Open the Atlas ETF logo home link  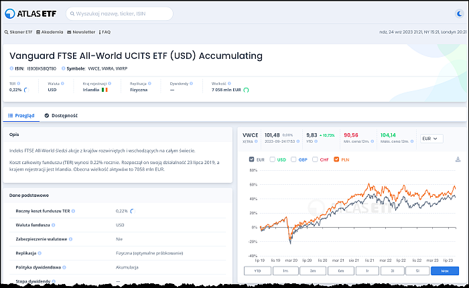(31, 13)
